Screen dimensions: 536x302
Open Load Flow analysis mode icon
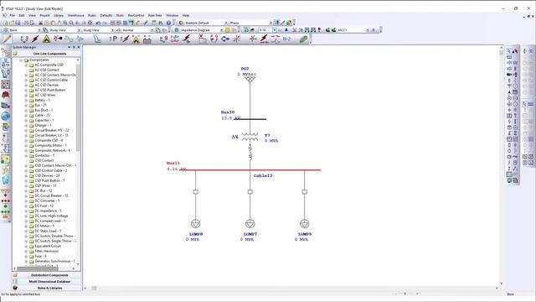point(24,39)
